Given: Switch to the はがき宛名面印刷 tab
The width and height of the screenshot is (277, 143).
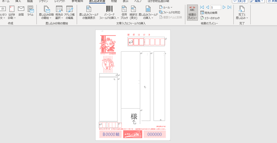Looking at the screenshot, I should [x=158, y=1].
